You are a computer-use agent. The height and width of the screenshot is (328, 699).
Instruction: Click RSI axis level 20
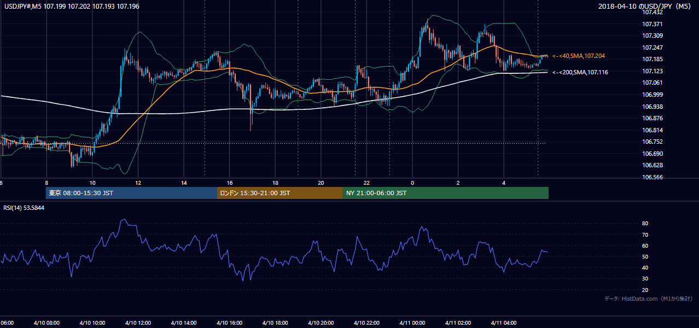(645, 290)
